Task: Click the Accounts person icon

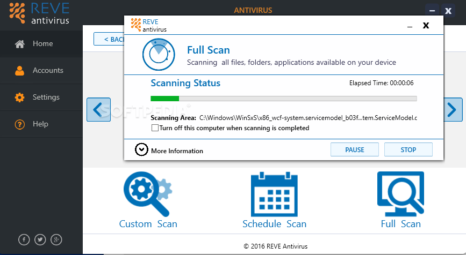Action: 19,71
